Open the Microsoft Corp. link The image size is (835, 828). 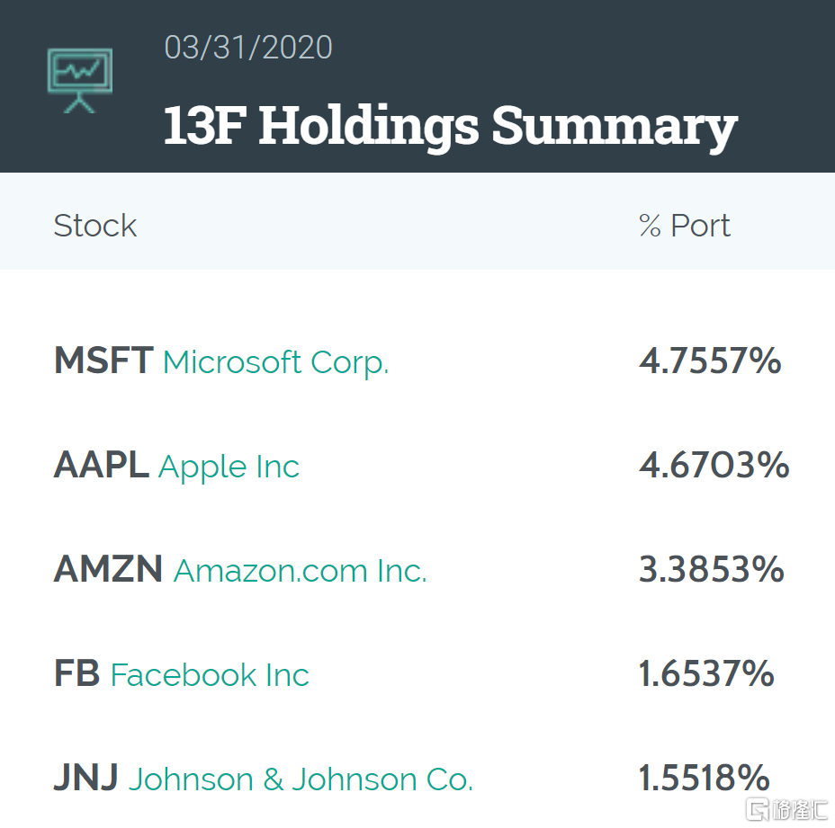tap(275, 362)
